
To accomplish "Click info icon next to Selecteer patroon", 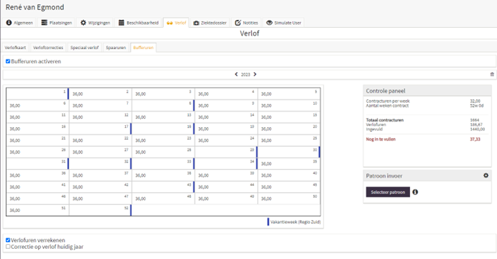I will (415, 192).
